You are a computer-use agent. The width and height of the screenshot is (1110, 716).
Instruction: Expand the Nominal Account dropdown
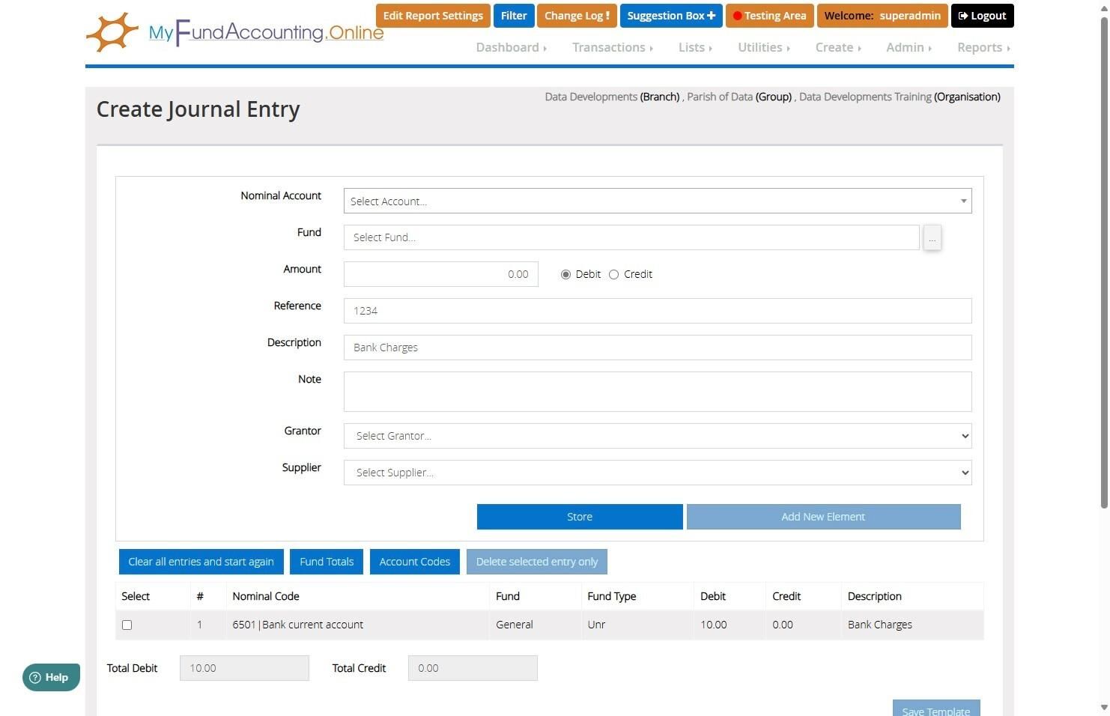point(658,201)
